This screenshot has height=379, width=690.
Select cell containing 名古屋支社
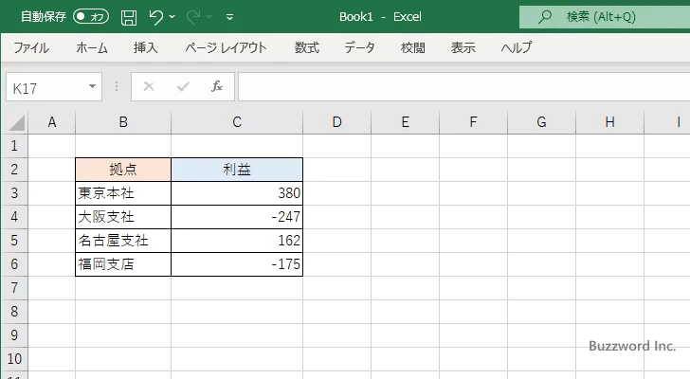123,241
